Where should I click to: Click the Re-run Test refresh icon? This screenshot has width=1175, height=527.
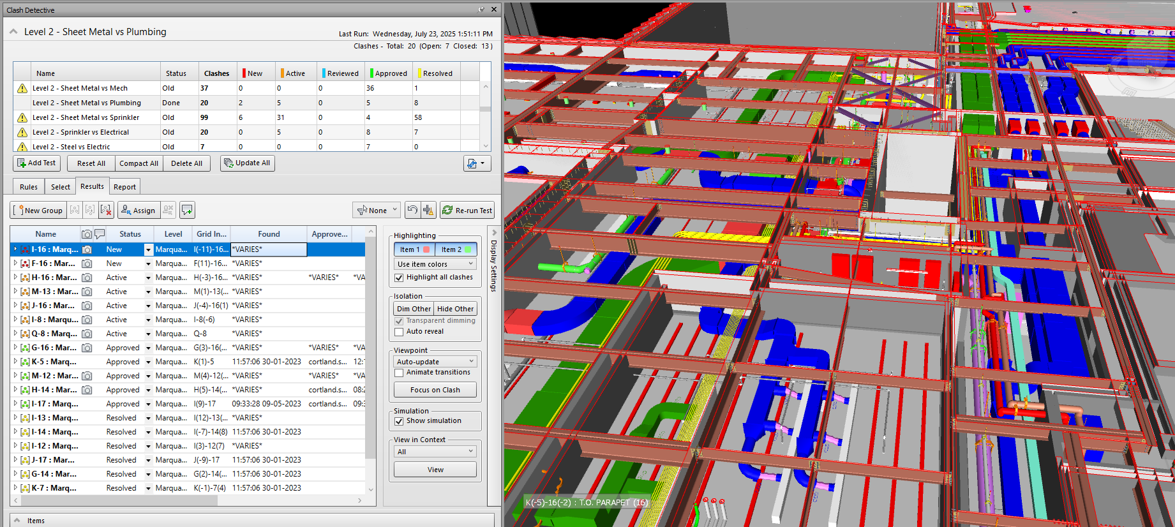click(448, 210)
